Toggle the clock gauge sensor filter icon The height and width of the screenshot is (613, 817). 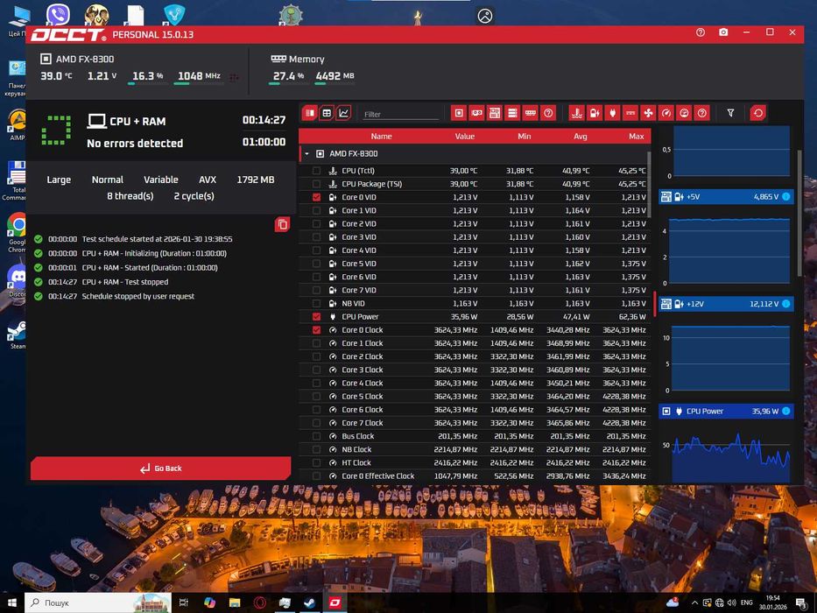coord(666,113)
